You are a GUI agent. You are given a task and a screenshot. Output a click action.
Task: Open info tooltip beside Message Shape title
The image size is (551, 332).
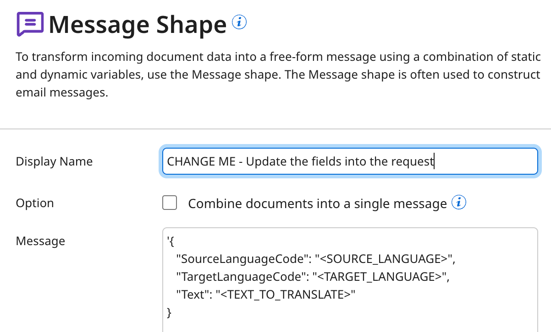click(239, 22)
